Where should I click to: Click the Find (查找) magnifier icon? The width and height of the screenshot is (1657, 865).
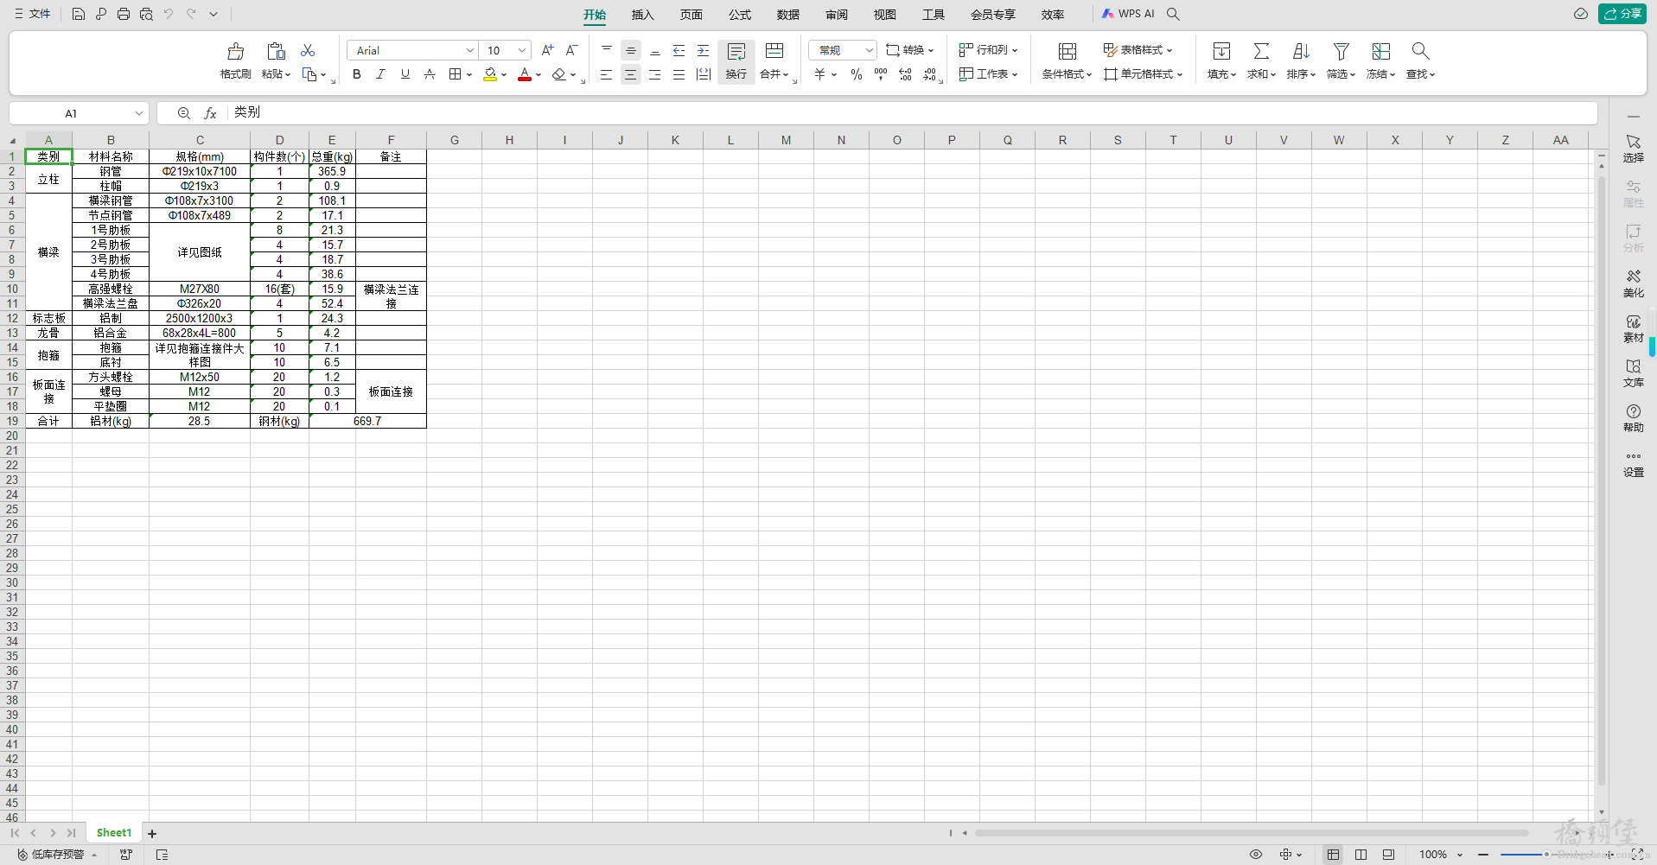(x=1420, y=51)
